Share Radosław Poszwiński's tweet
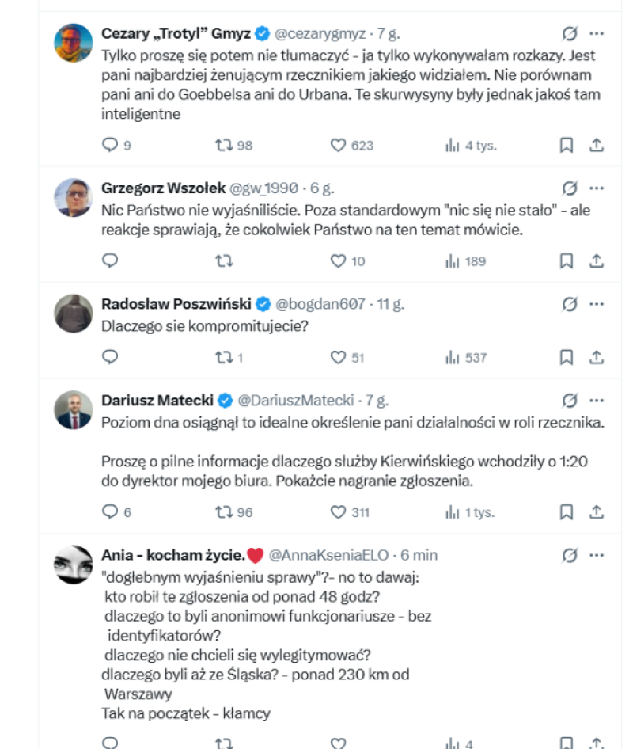This screenshot has height=749, width=633. pyautogui.click(x=597, y=357)
